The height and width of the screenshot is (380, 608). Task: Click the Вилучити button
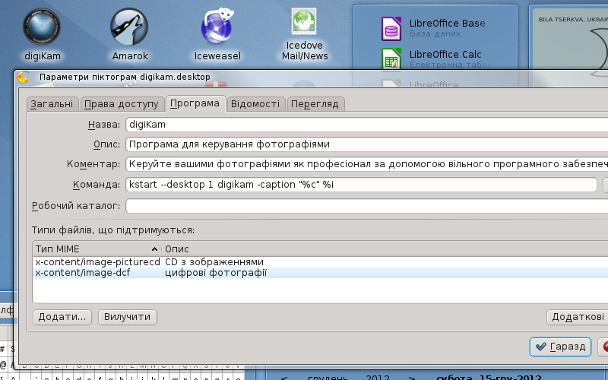127,317
